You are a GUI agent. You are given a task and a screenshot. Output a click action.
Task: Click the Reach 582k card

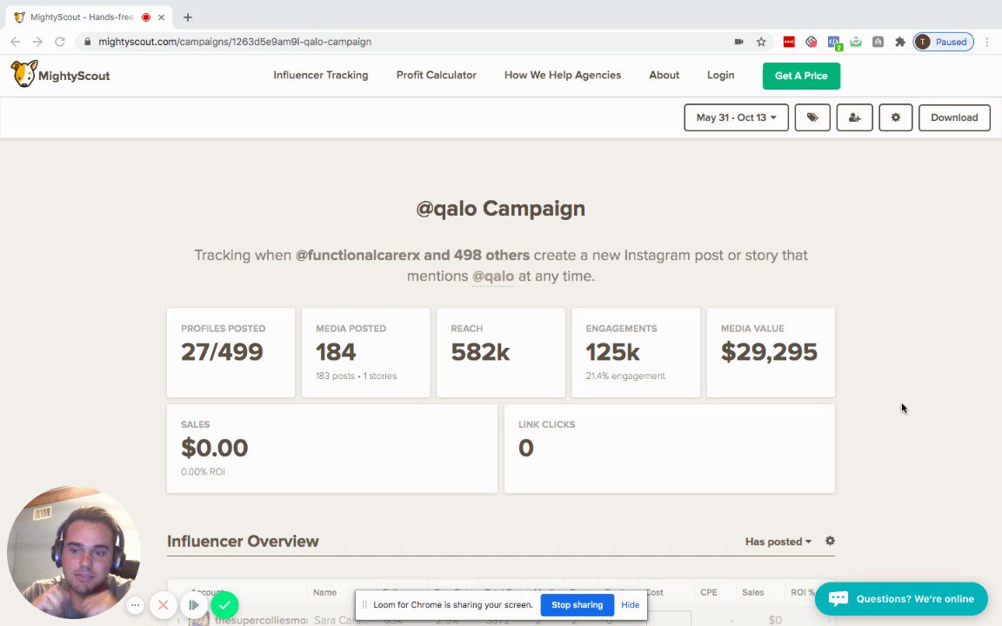pyautogui.click(x=500, y=353)
